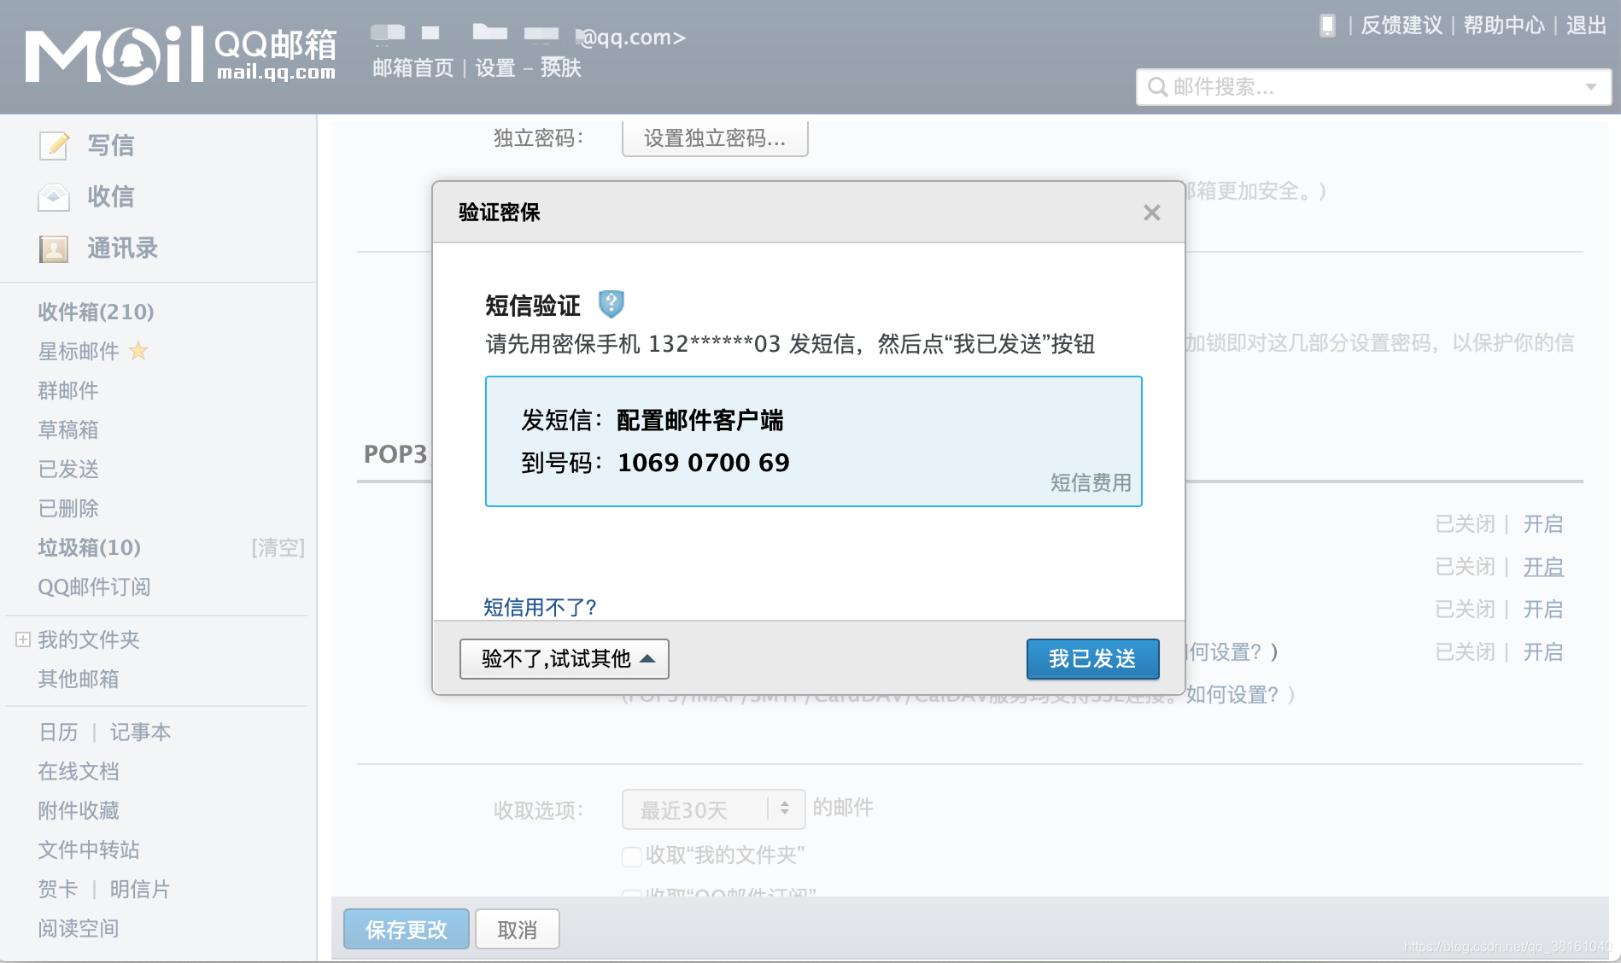This screenshot has width=1621, height=963.
Task: Click the help icon next to 短信验证
Action: click(x=612, y=304)
